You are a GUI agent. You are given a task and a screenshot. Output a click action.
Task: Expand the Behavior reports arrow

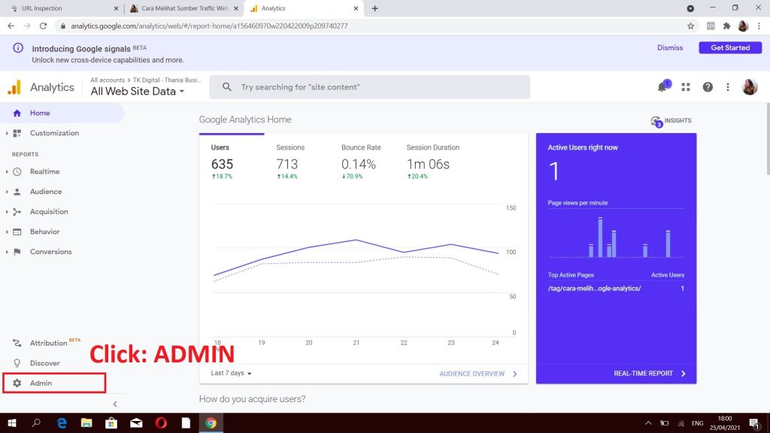[7, 232]
